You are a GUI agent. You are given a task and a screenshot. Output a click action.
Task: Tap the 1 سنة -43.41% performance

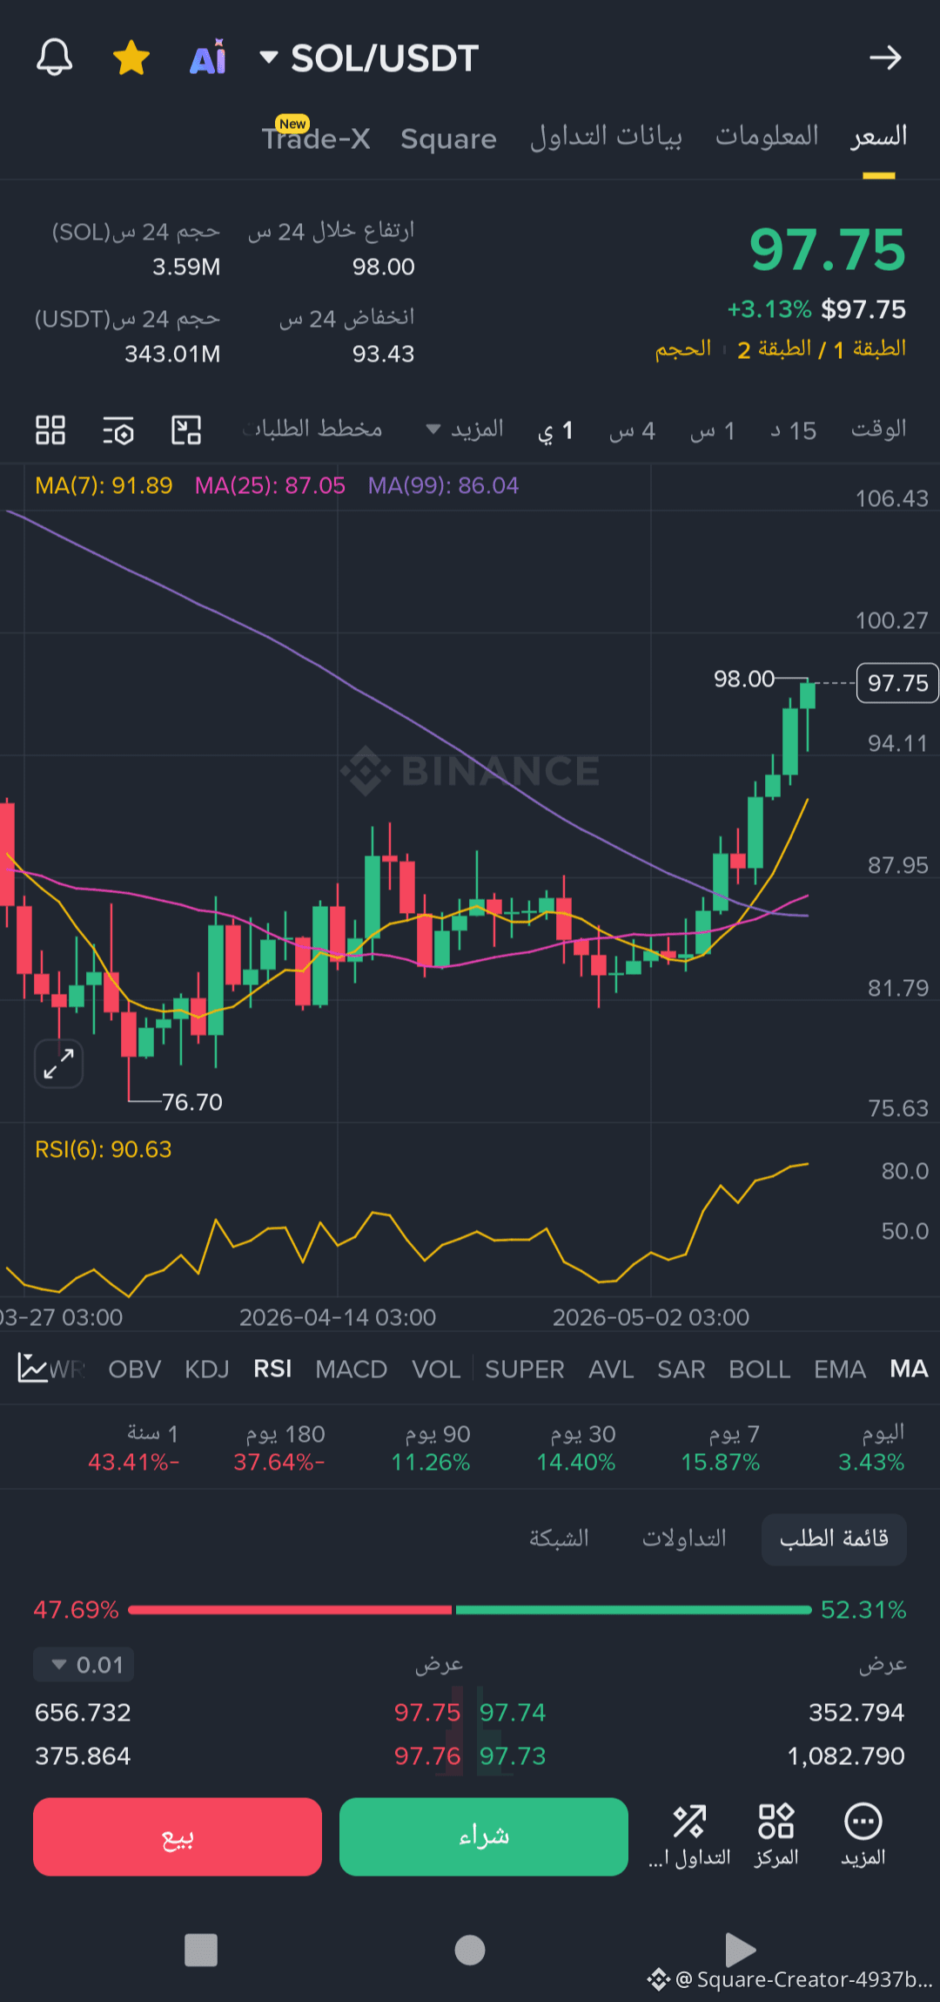[x=133, y=1448]
